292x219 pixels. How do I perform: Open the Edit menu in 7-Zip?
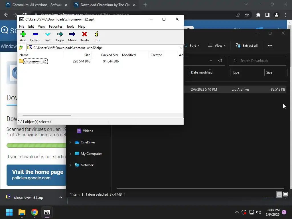coord(31,27)
